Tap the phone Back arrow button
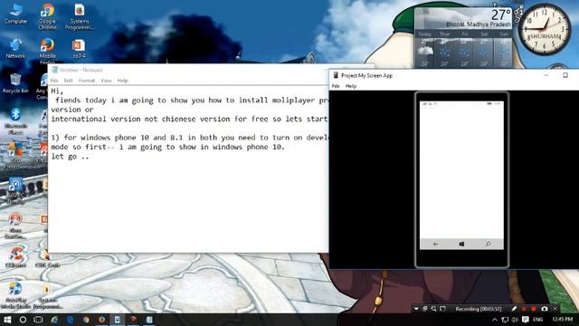This screenshot has width=579, height=326. pos(435,244)
